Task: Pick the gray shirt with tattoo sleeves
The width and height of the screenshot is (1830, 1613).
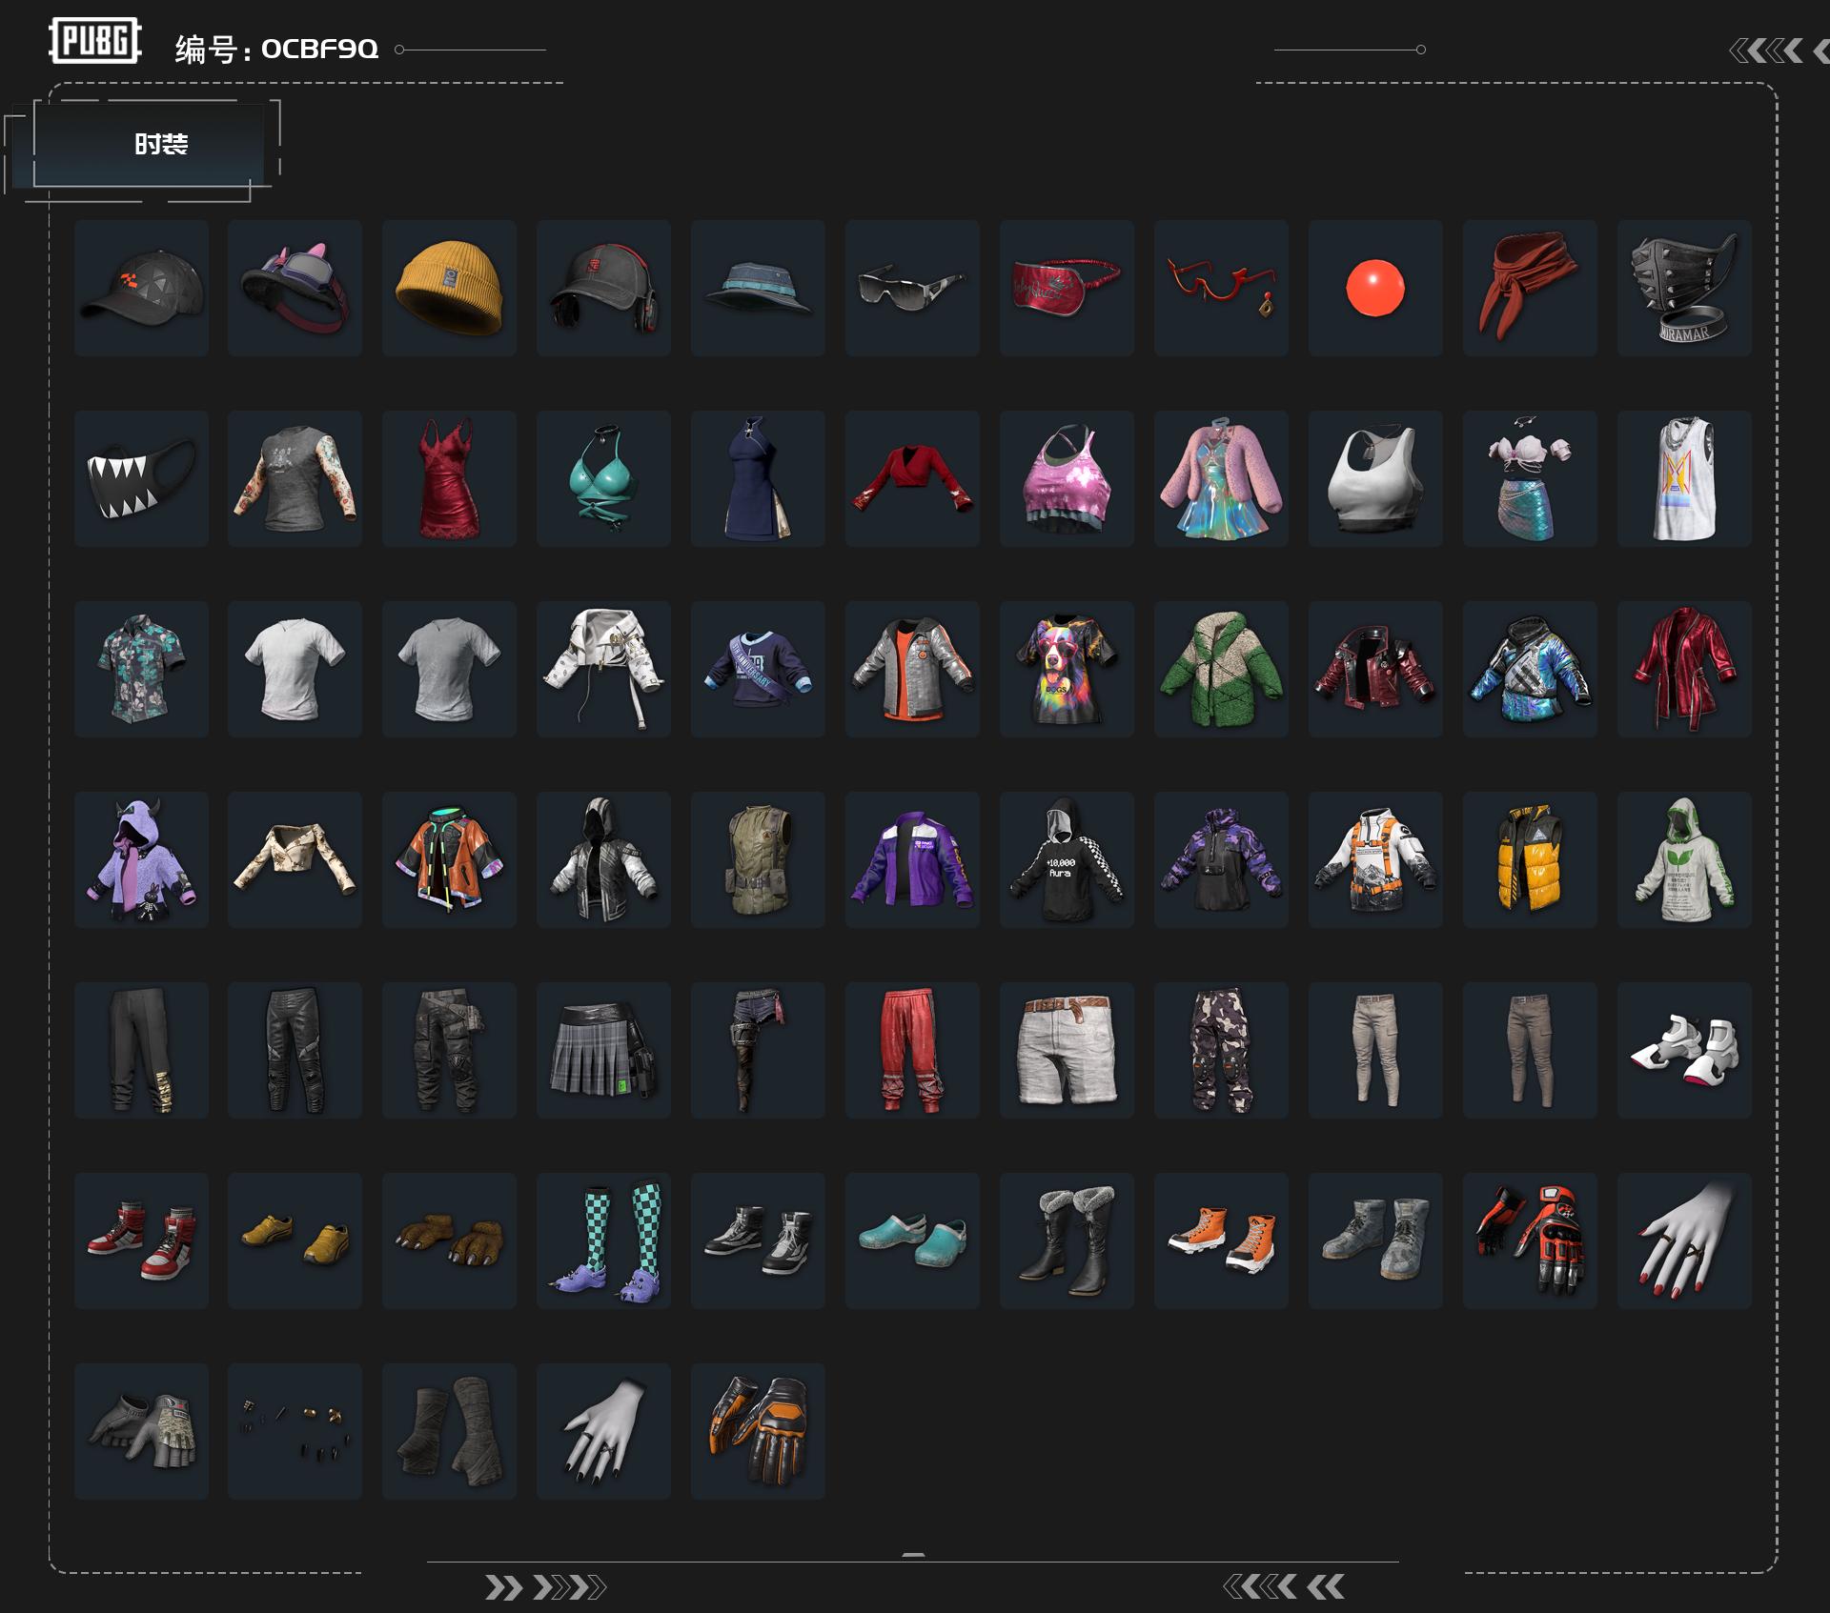Action: point(295,478)
